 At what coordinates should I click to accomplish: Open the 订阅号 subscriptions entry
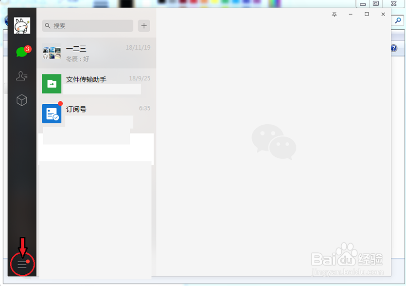click(x=96, y=114)
